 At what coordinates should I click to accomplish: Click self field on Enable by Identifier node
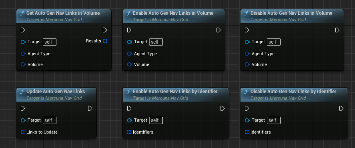point(156,120)
